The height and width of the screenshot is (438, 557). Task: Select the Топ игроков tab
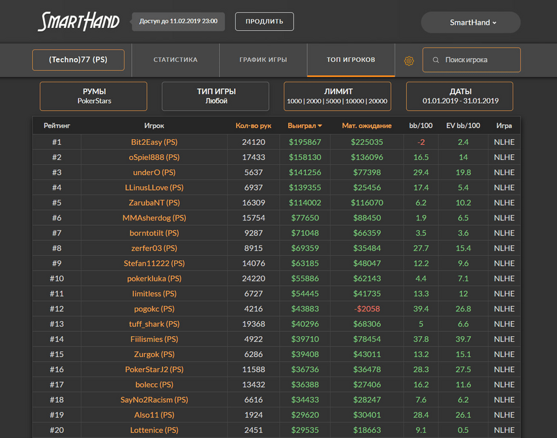351,60
